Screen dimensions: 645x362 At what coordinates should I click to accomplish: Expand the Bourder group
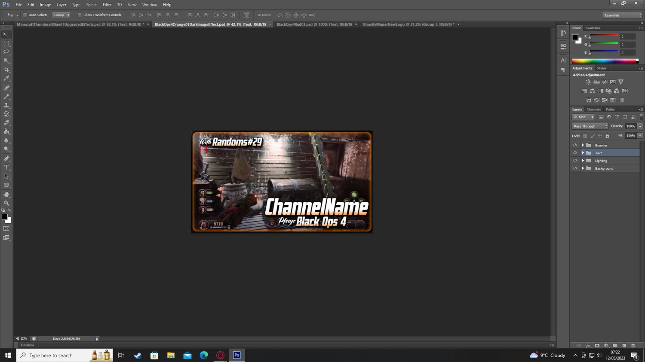pyautogui.click(x=583, y=145)
